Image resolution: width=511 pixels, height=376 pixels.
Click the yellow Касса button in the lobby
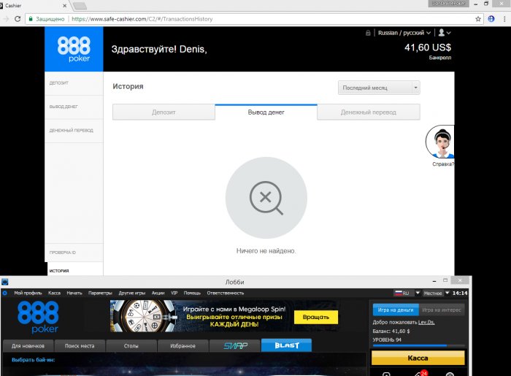[x=418, y=358]
